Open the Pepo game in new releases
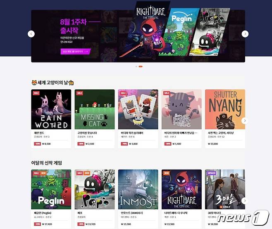 point(95,189)
